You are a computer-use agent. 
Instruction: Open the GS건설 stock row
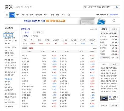(x=24, y=56)
